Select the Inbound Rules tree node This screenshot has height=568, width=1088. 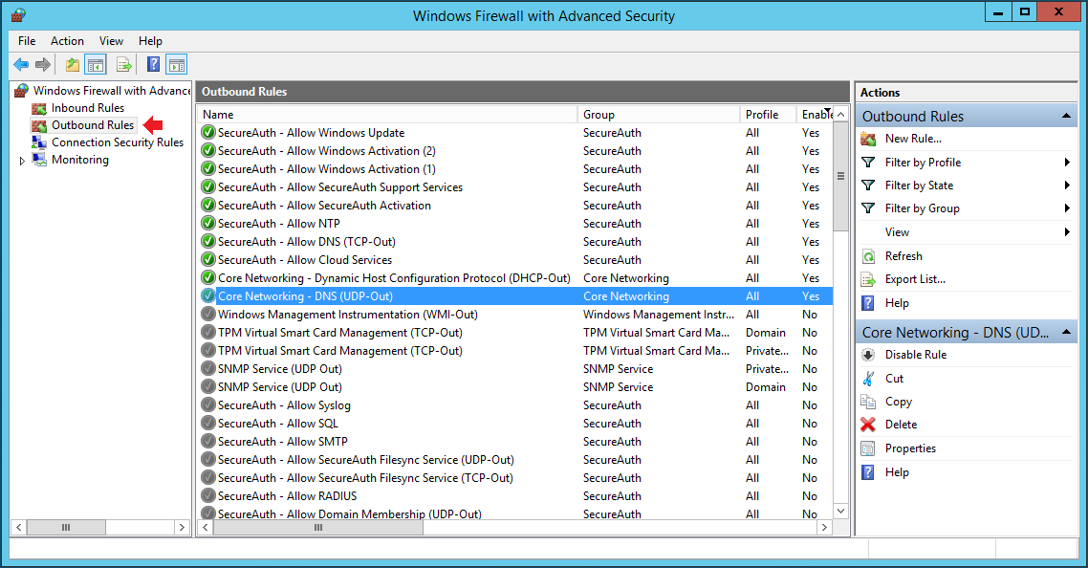click(x=87, y=108)
